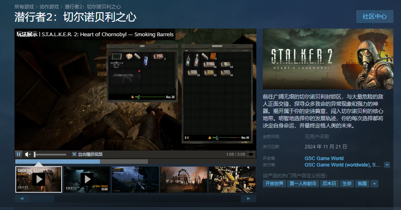Expand more user tags plus button
Viewport: 401px width, 210px height.
pyautogui.click(x=374, y=183)
